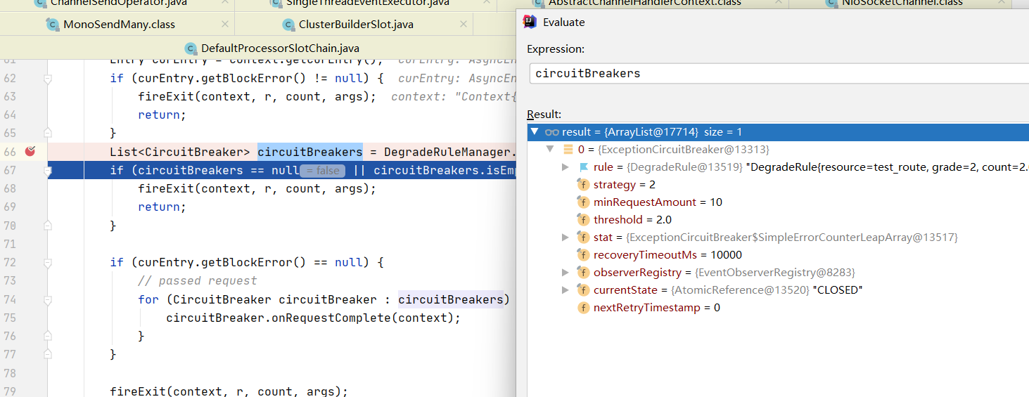Screen dimensions: 1029x397
Task: Click the glasses icon beside result
Action: click(x=552, y=132)
